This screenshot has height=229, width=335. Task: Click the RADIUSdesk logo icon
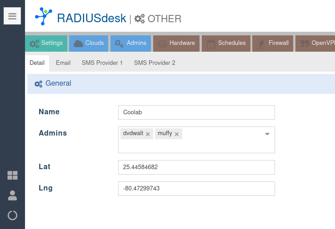(x=44, y=16)
